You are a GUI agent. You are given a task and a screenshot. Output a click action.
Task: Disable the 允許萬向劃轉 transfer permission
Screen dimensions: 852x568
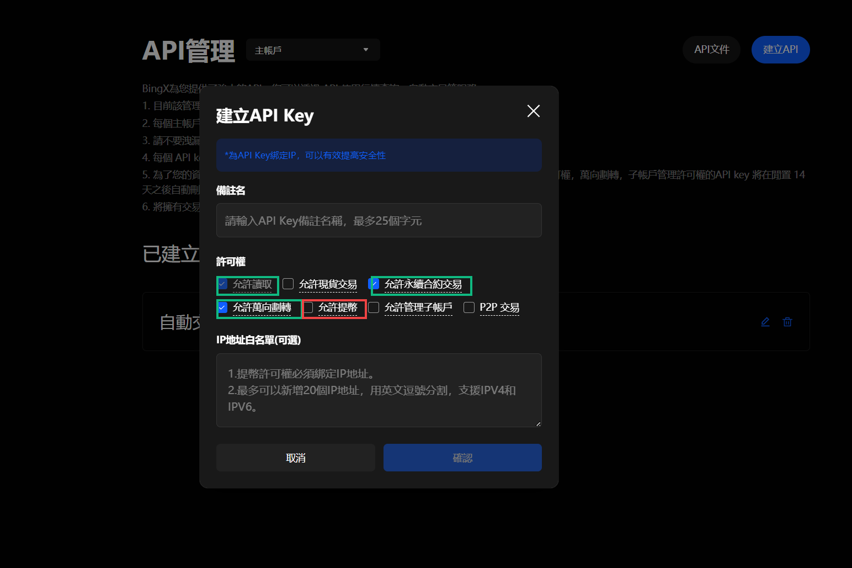(222, 307)
